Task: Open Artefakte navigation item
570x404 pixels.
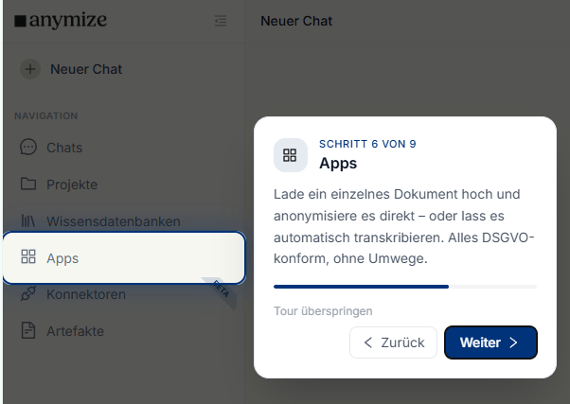Action: [75, 331]
